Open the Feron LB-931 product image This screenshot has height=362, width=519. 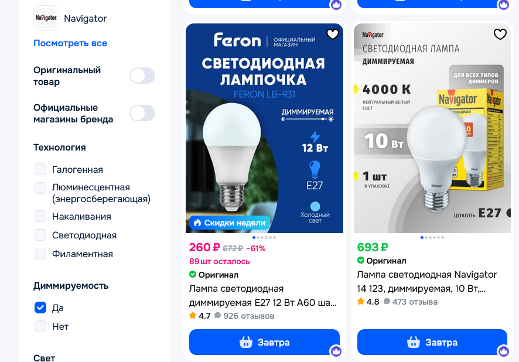264,128
